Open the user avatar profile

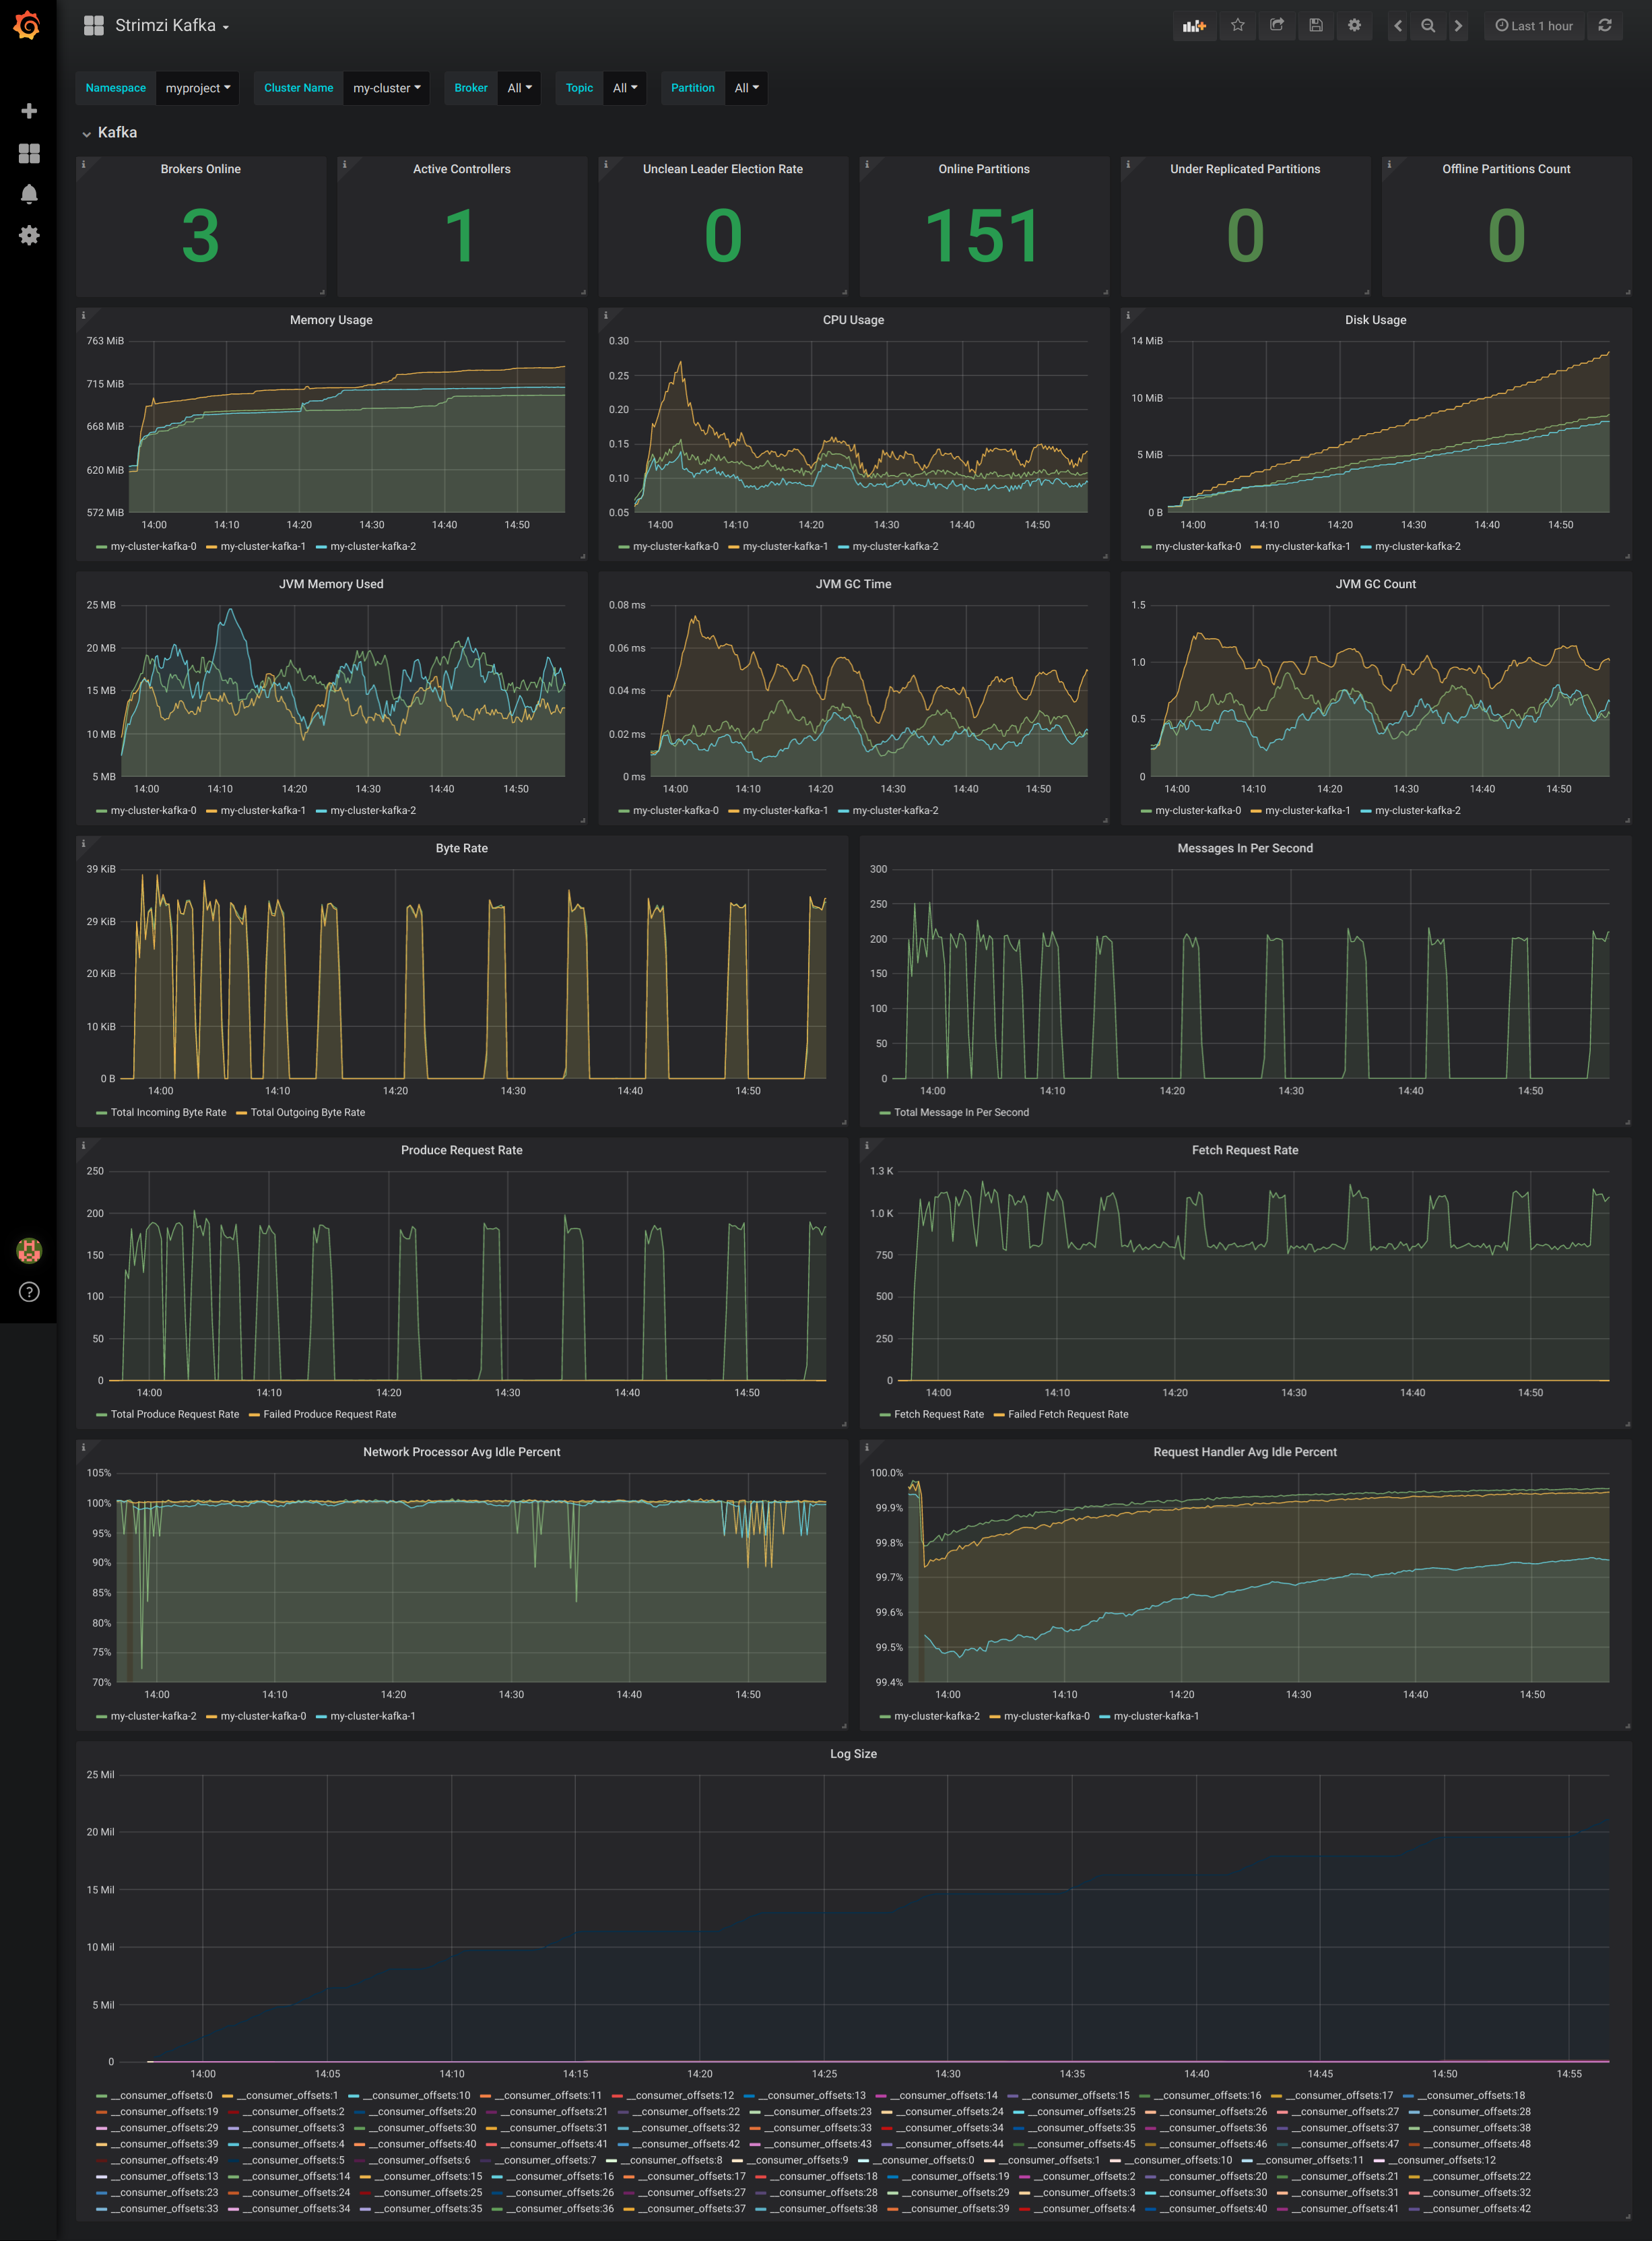[x=29, y=1250]
